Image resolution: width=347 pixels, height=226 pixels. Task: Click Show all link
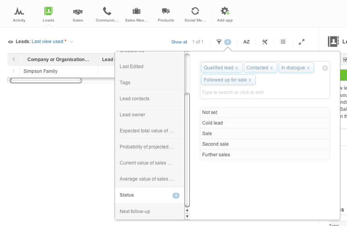click(179, 42)
